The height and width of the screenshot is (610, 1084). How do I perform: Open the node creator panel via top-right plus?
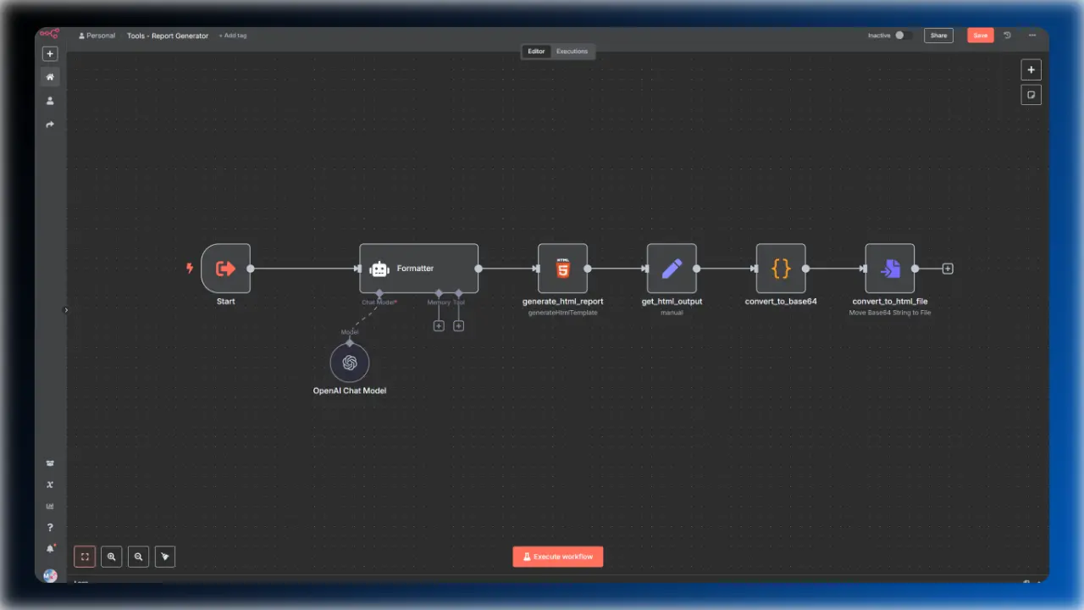(1031, 69)
